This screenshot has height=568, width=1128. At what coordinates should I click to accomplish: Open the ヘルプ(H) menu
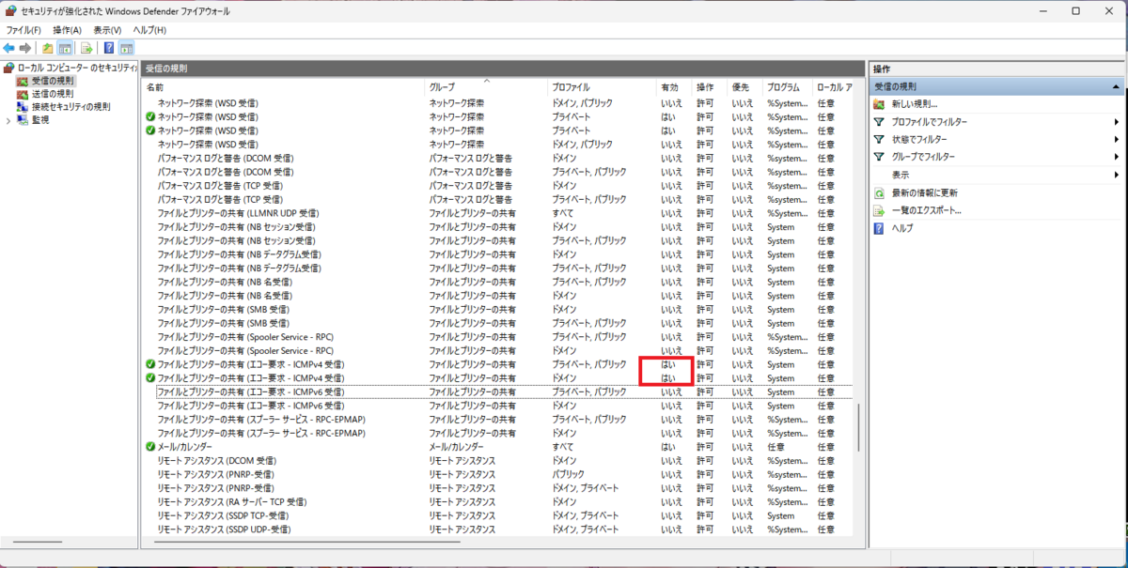click(x=149, y=30)
